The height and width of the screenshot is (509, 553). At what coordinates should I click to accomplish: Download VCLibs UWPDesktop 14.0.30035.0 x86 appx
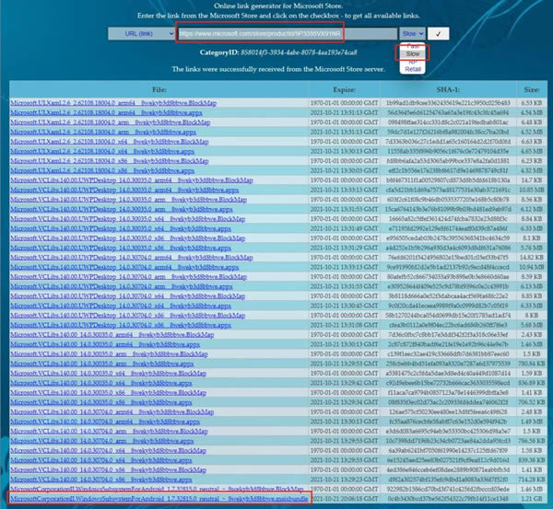tap(121, 248)
